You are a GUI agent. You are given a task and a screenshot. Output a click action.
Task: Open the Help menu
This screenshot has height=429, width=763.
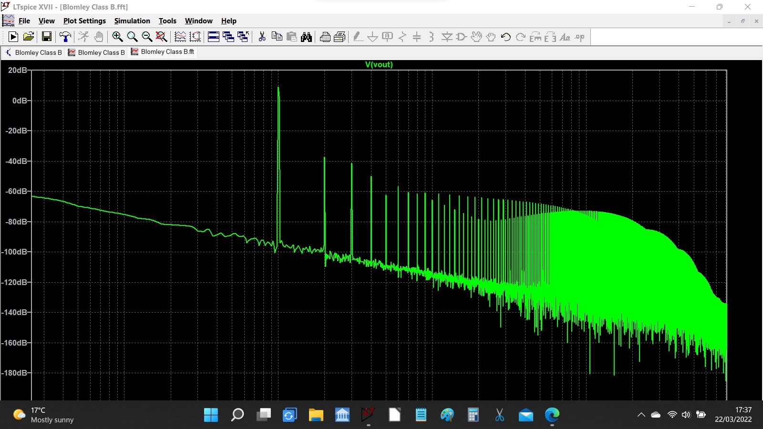click(229, 21)
